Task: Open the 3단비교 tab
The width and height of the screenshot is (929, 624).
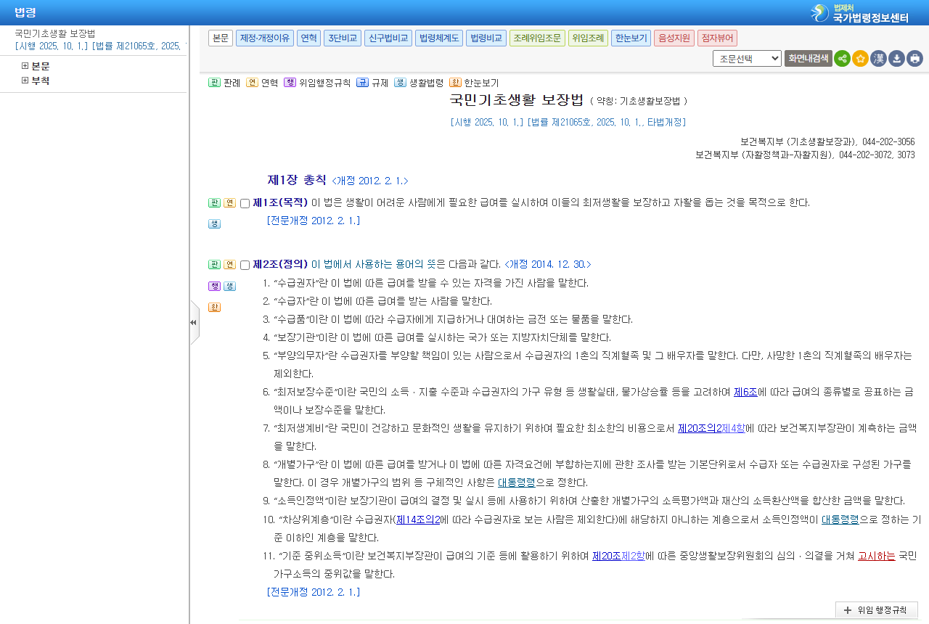Action: tap(343, 38)
